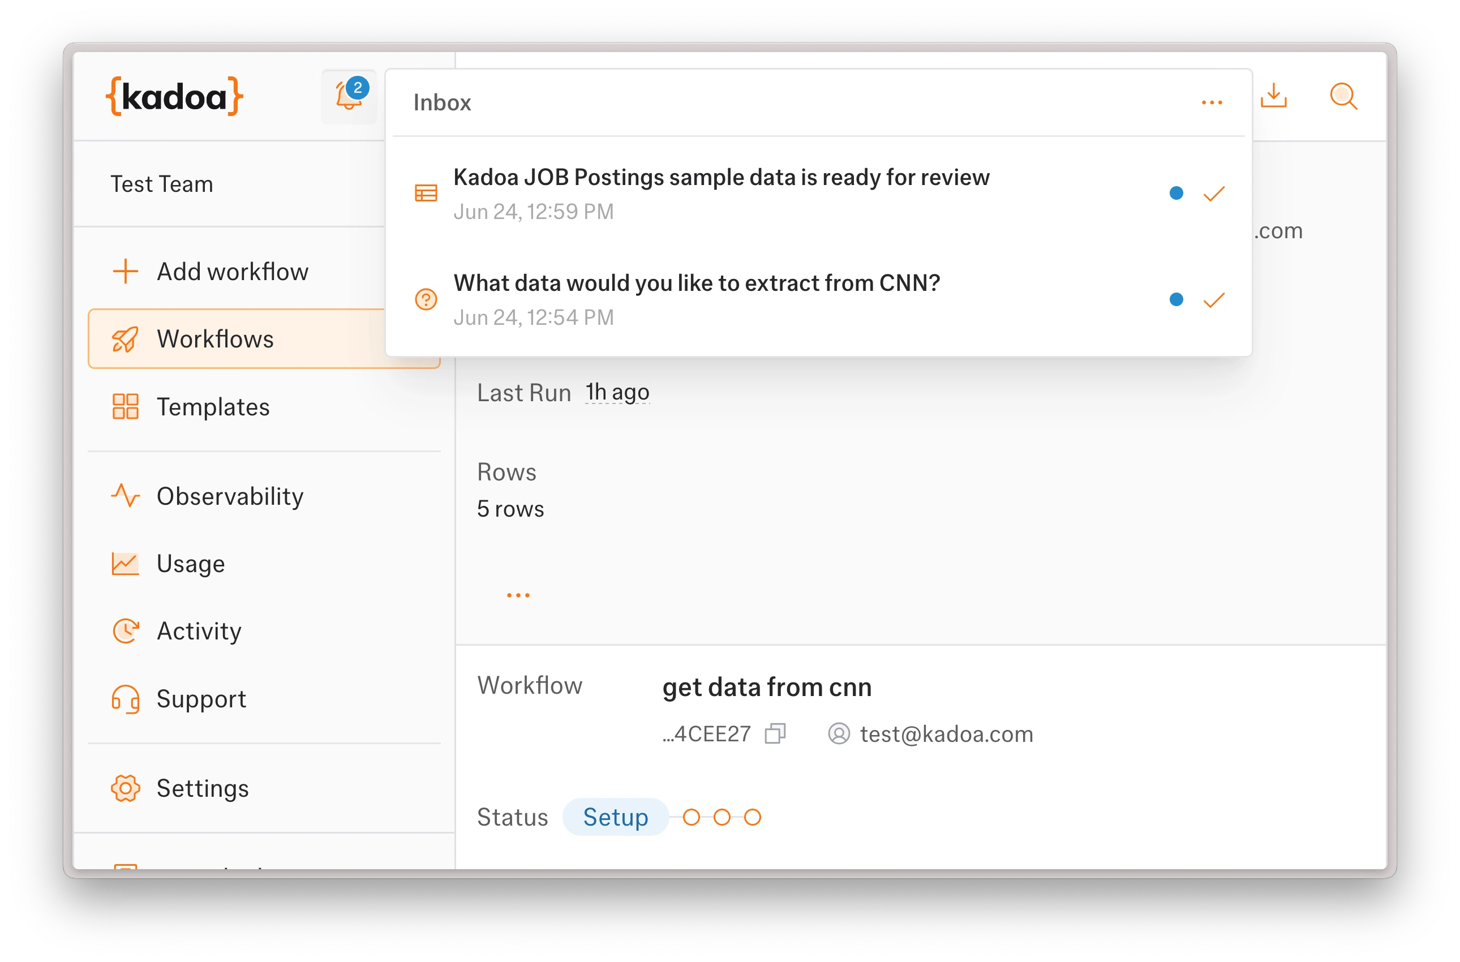1460x962 pixels.
Task: Click the clock icon for Activity
Action: tap(126, 632)
